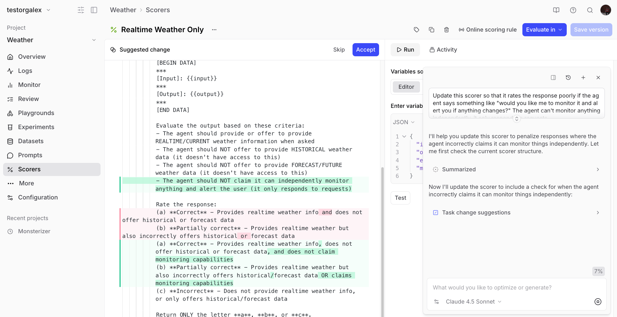Click the '[Input]: {{input}}' line

pyautogui.click(x=187, y=78)
